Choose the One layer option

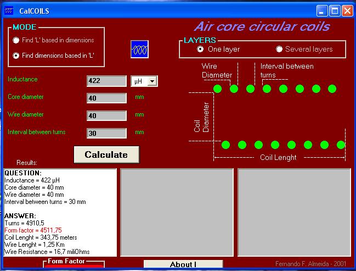201,49
